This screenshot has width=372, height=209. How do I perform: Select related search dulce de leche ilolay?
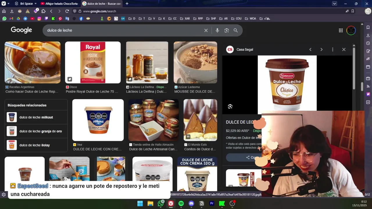click(36, 145)
